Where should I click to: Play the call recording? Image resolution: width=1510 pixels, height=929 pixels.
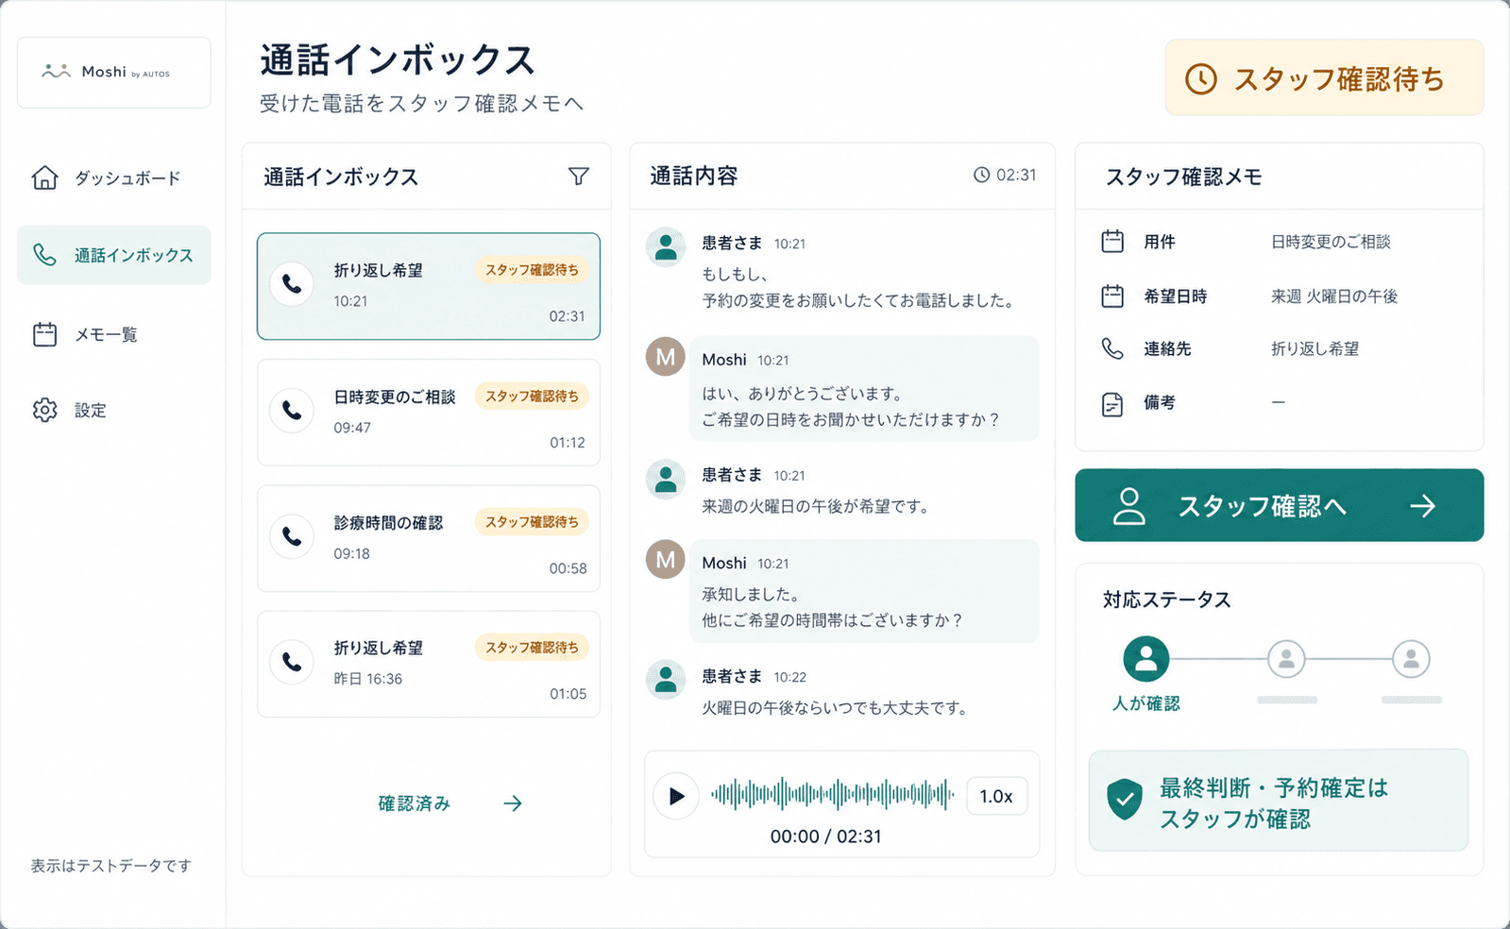coord(676,796)
